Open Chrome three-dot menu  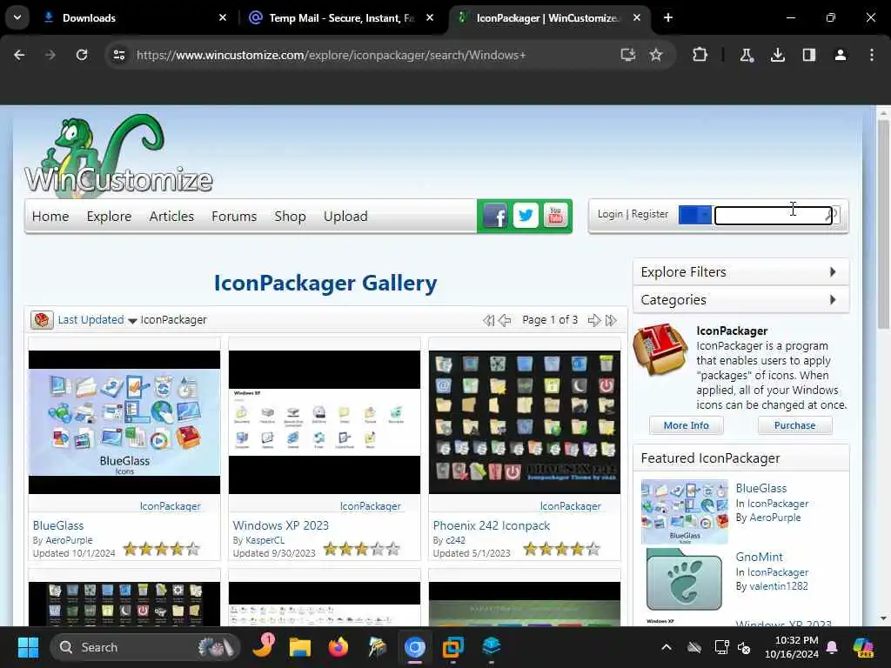click(x=871, y=55)
